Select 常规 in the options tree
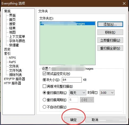The height and width of the screenshot is (125, 129). point(7,11)
